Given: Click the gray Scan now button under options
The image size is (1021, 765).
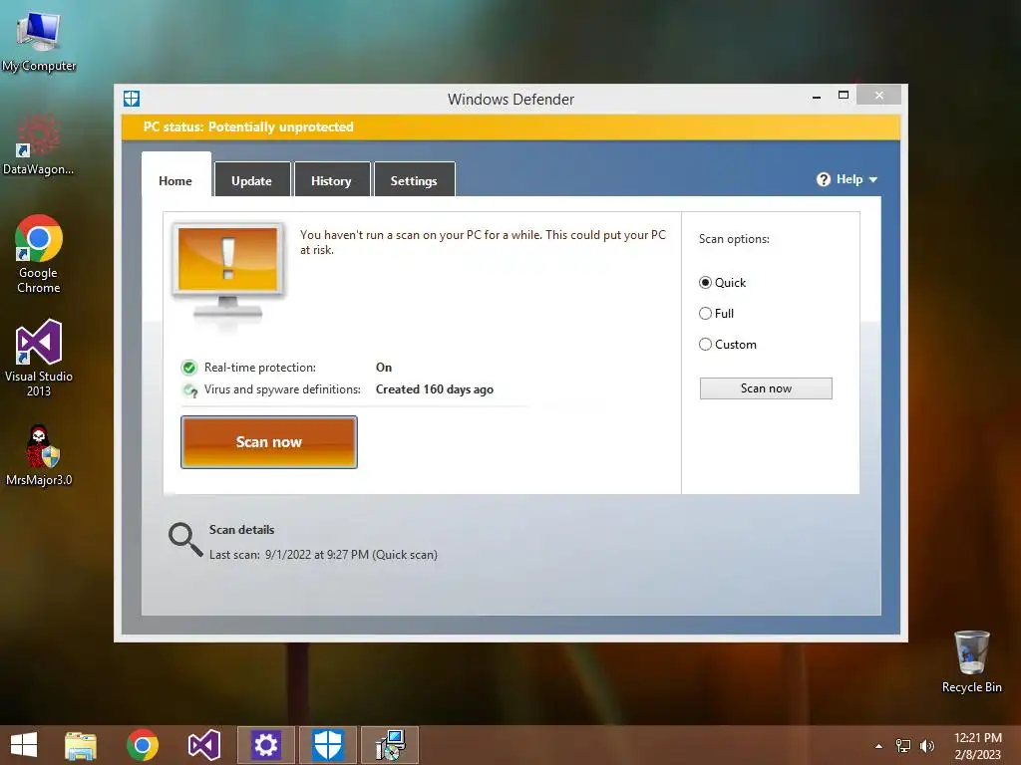Looking at the screenshot, I should [766, 388].
